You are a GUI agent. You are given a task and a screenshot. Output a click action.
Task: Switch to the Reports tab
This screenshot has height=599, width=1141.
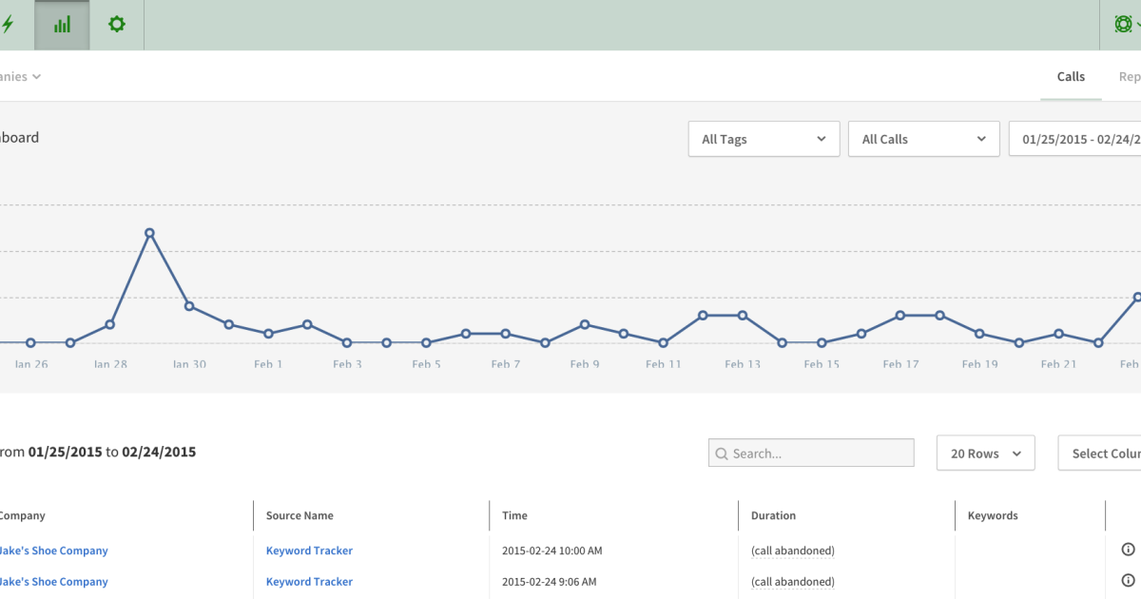1131,76
